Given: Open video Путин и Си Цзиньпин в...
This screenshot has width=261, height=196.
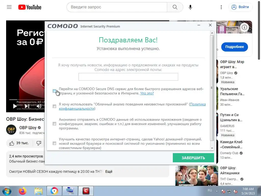Looking at the screenshot, I should 231,117.
